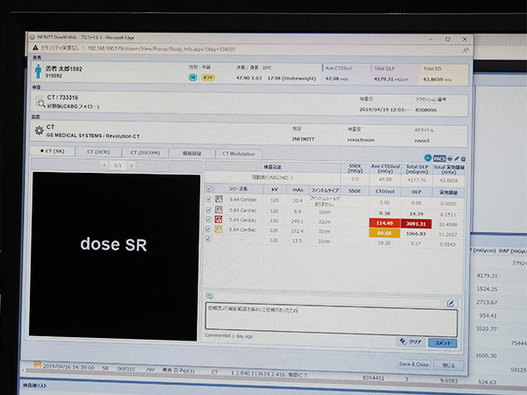Click the edit comment pencil icon
Viewport: 527px width, 395px height.
click(450, 303)
